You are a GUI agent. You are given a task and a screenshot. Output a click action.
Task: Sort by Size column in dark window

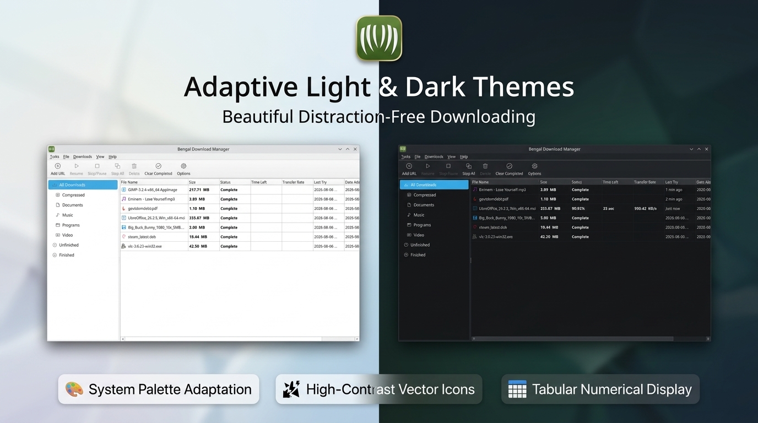tap(554, 182)
